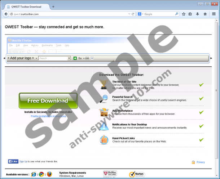Open a new tab with plus button
The image size is (220, 179).
click(53, 6)
